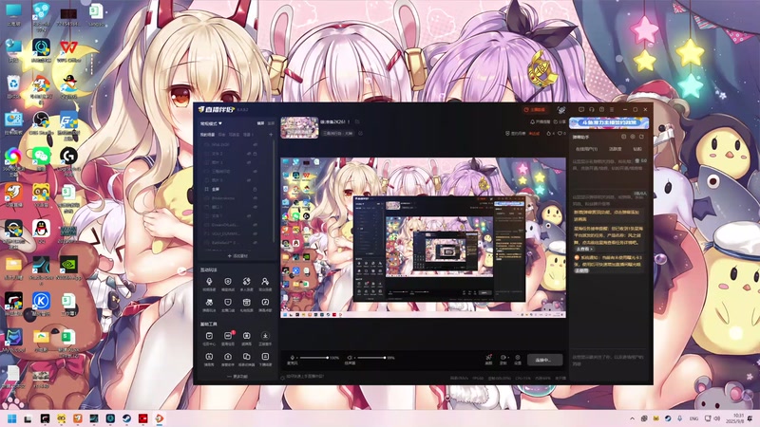Toggle the eye icon on the fourth source row
The image size is (760, 427).
[x=255, y=172]
